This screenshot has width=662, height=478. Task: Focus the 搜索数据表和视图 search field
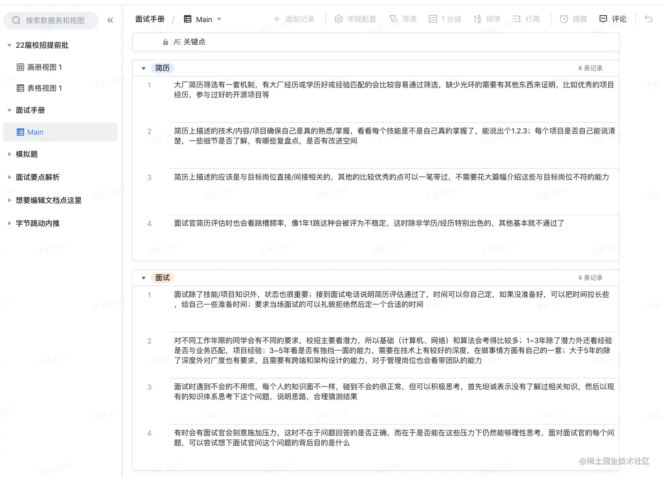pyautogui.click(x=51, y=21)
